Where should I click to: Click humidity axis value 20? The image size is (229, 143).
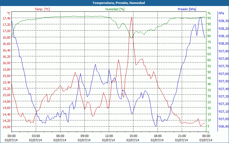coord(209,108)
